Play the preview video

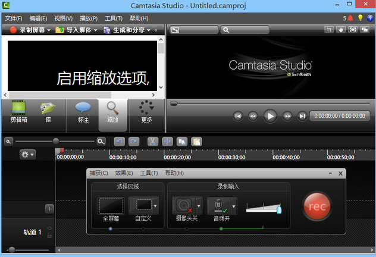pos(270,116)
